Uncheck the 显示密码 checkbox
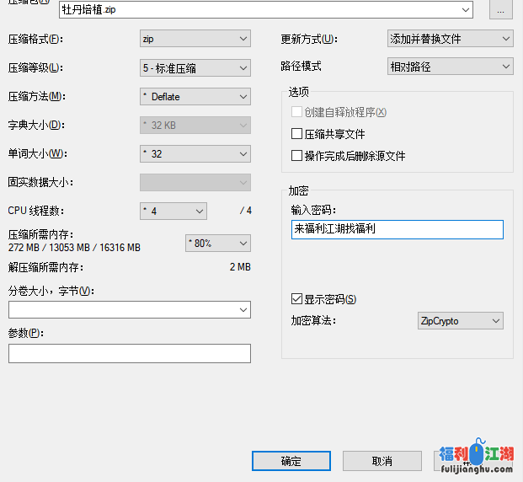The width and height of the screenshot is (523, 482). coord(296,299)
